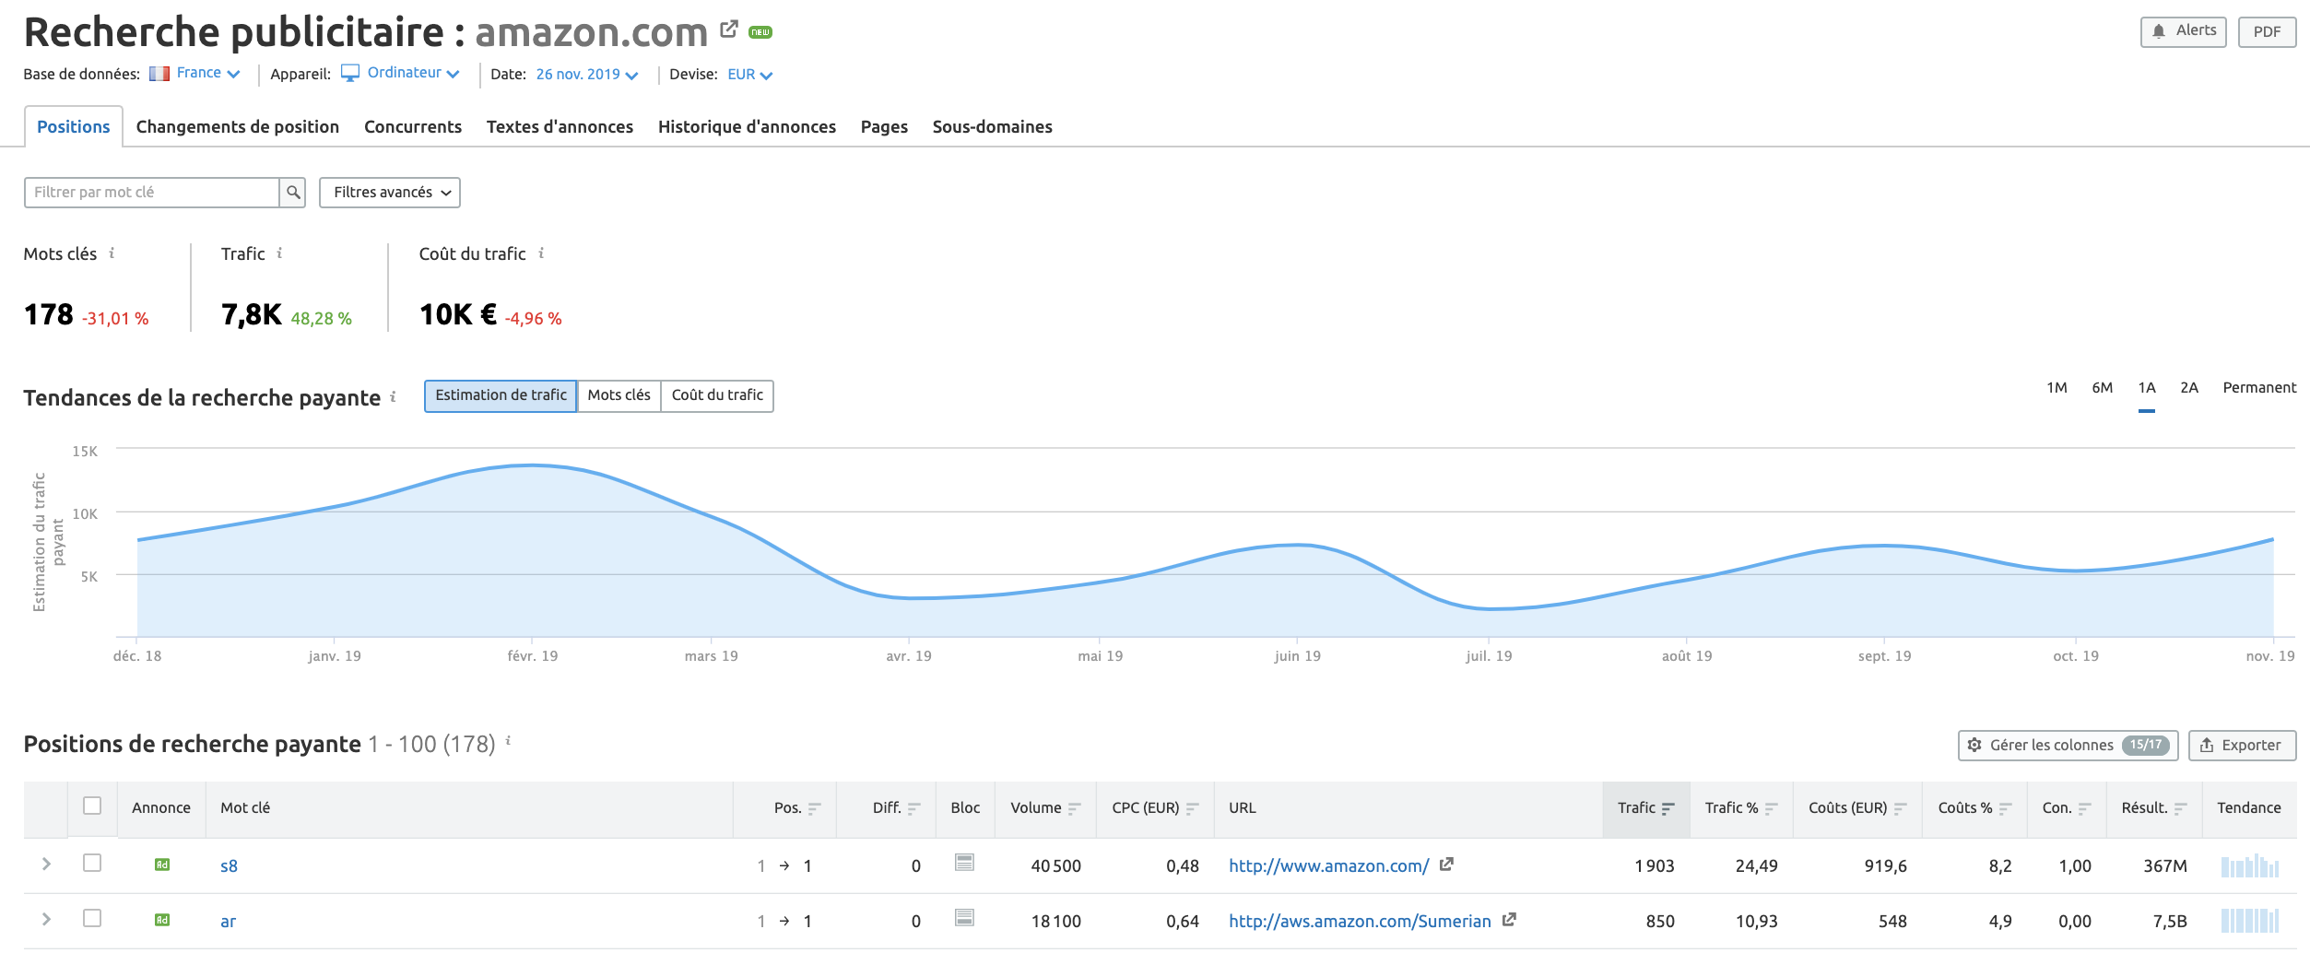Open external link icon after aws.amazon.com/Sumerian URL
Viewport: 2310px width, 953px height.
[x=1509, y=920]
